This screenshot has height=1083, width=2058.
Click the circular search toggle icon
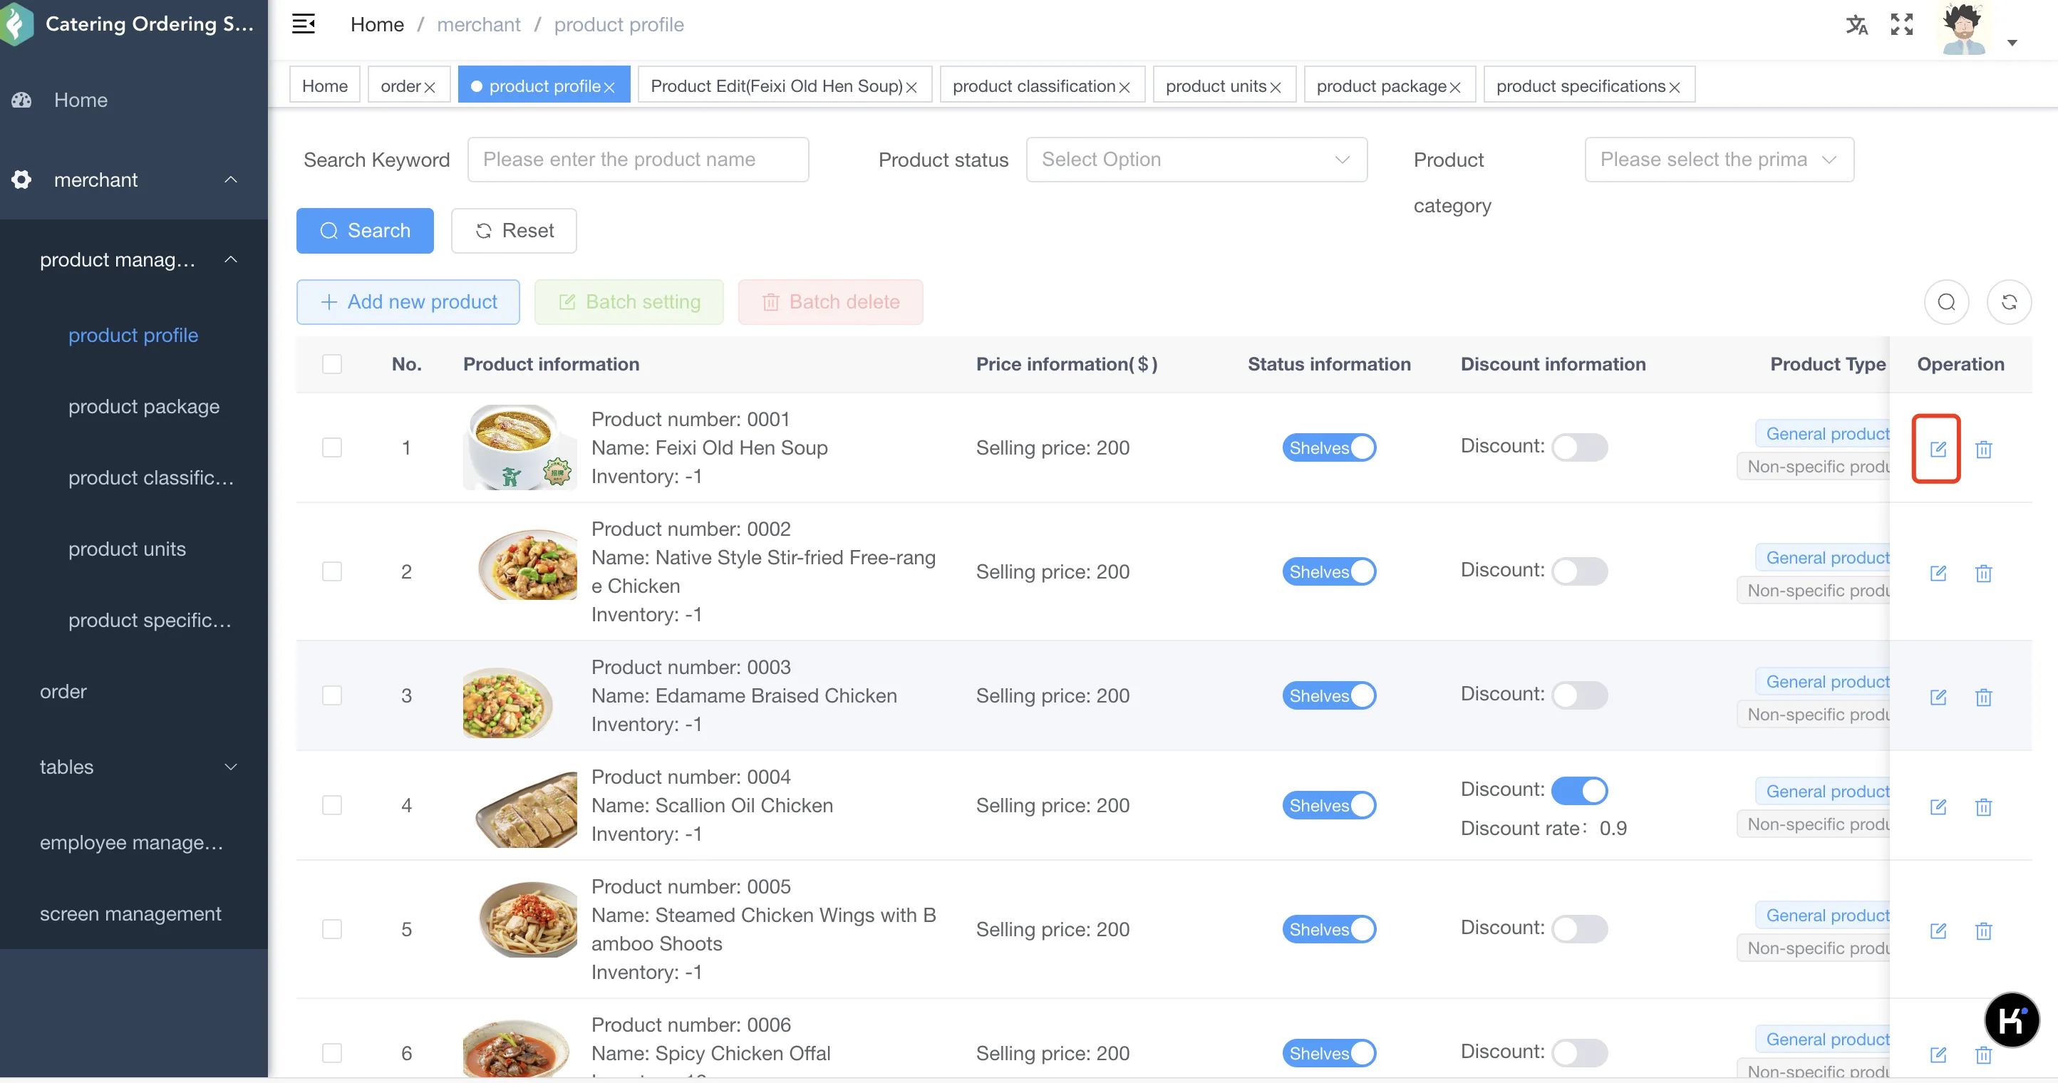(1946, 302)
